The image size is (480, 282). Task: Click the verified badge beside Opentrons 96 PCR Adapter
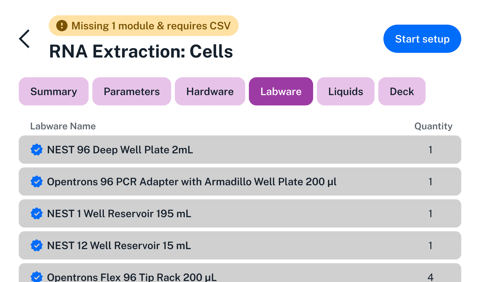tap(37, 182)
